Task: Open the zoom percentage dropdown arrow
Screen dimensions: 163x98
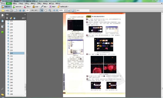Action: click(x=65, y=11)
